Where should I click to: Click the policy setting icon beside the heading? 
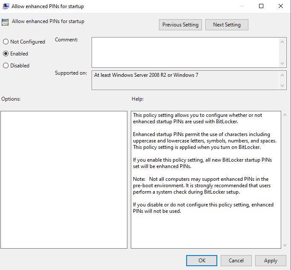[5, 22]
